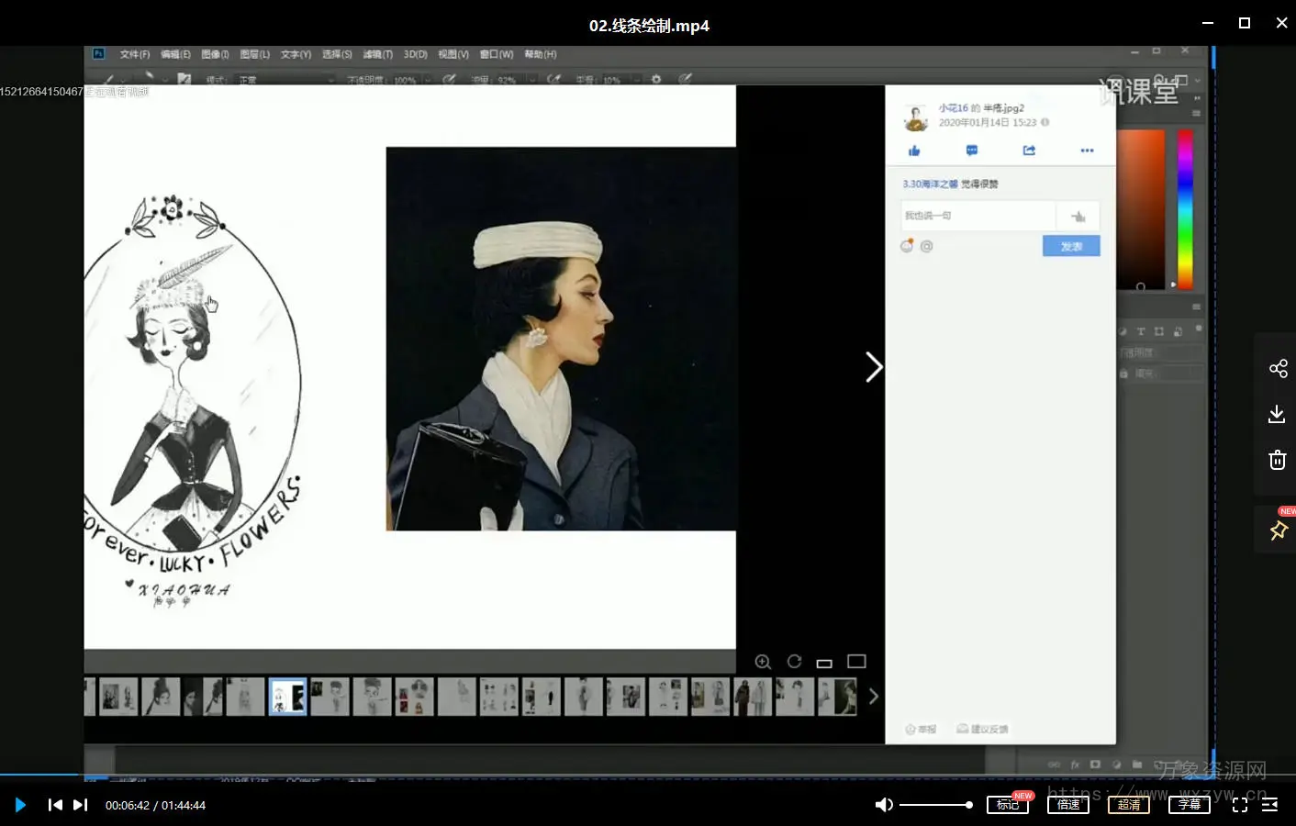Click the right arrow to next image

pyautogui.click(x=873, y=367)
